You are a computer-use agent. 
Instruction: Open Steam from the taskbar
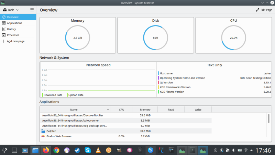click(77, 150)
